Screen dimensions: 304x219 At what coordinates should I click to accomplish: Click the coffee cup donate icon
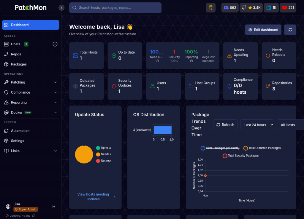tap(210, 8)
